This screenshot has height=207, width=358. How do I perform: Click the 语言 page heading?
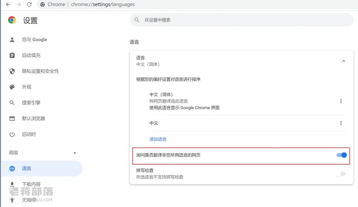point(134,42)
